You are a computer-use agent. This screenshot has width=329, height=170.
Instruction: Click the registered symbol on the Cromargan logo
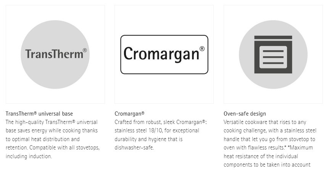tap(202, 49)
